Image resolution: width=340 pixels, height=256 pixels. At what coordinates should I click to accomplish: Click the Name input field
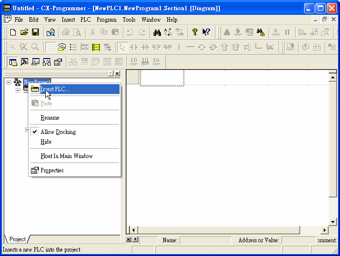205,240
